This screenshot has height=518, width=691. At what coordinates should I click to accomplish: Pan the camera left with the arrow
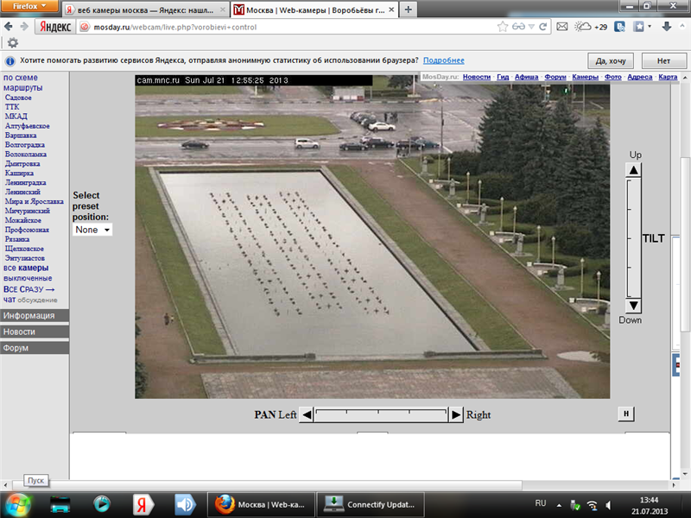(x=307, y=414)
